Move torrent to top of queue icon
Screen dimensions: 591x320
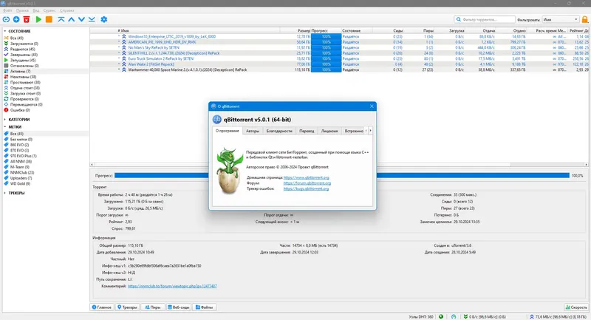61,19
